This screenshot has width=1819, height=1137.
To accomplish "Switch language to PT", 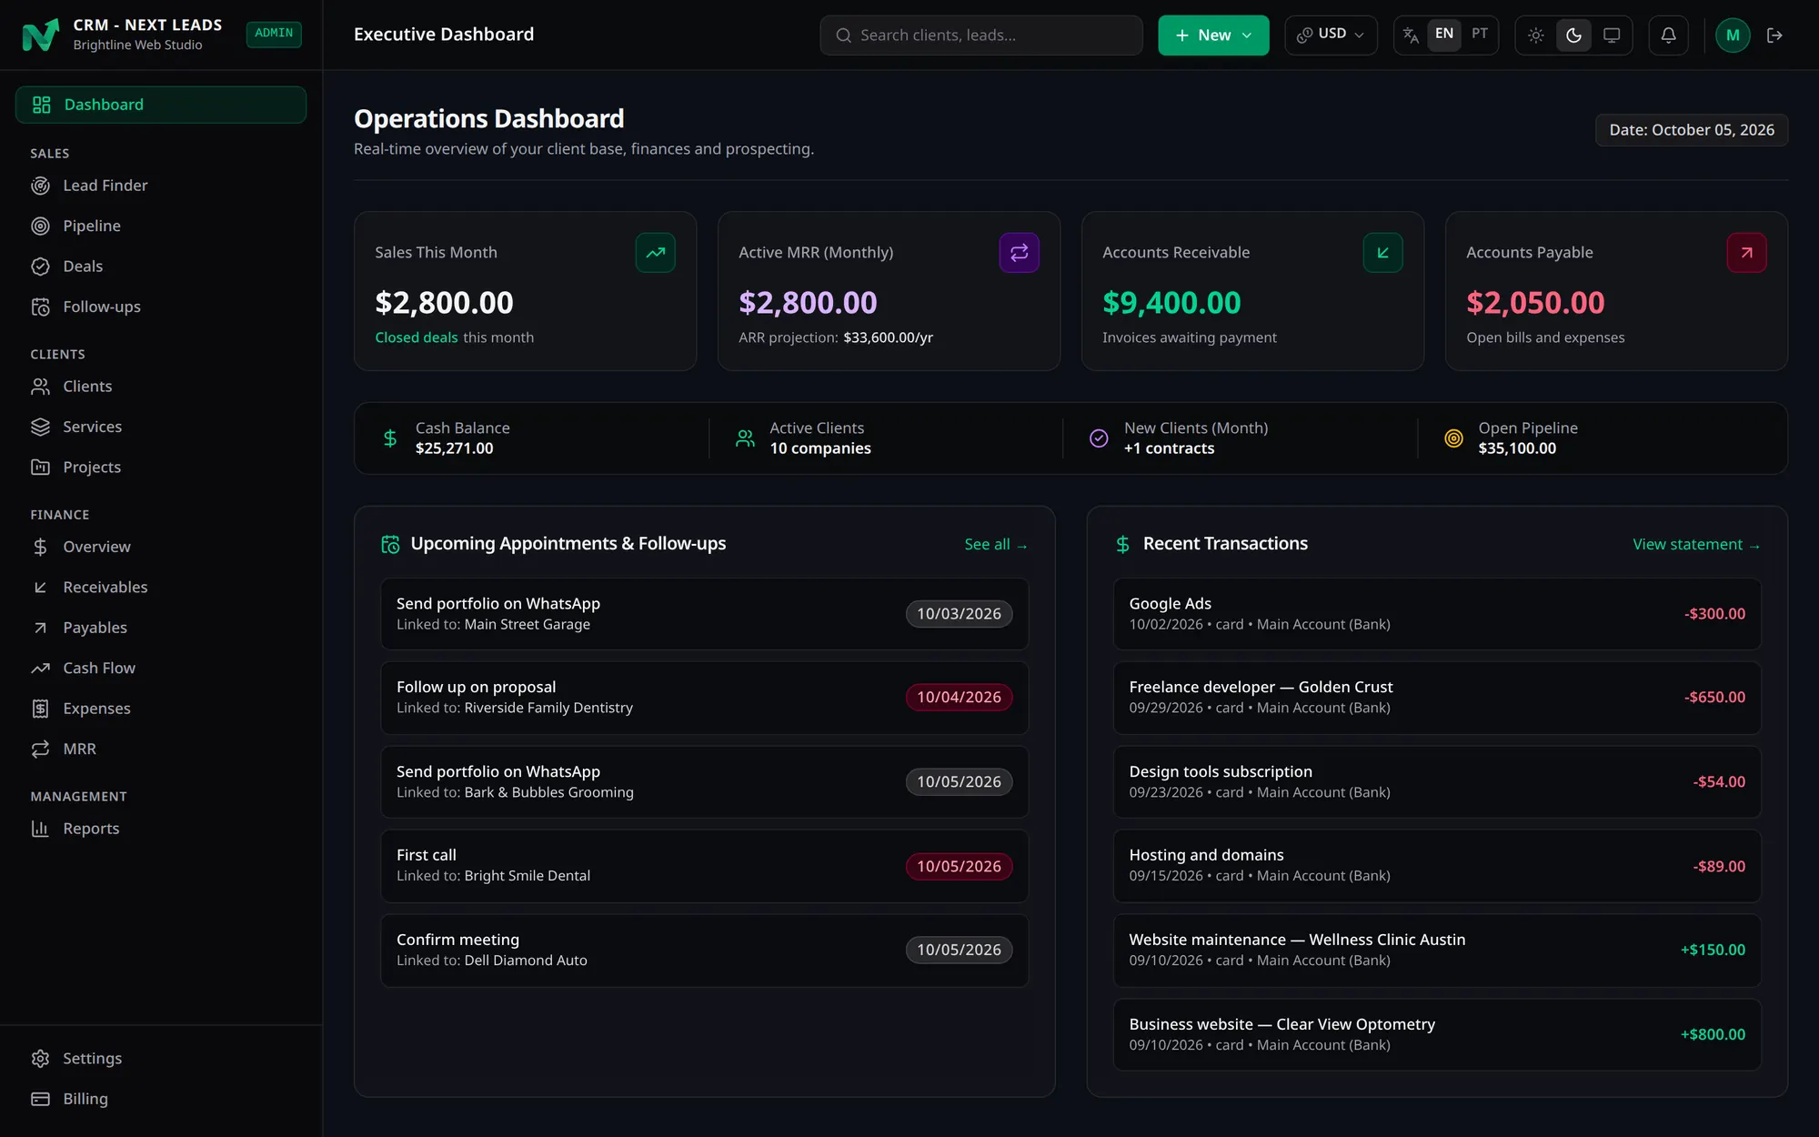I will (x=1480, y=34).
